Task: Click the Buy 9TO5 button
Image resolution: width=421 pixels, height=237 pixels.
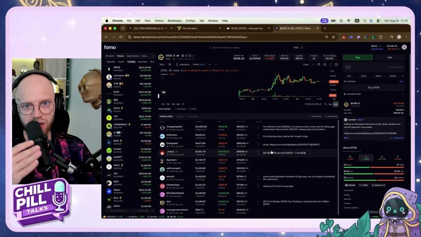Action: pos(374,88)
